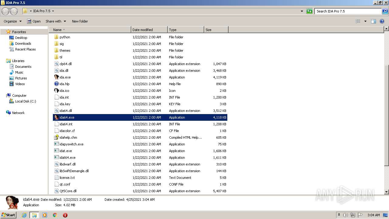Click the ida.ico icon file
389x219 pixels.
56,91
